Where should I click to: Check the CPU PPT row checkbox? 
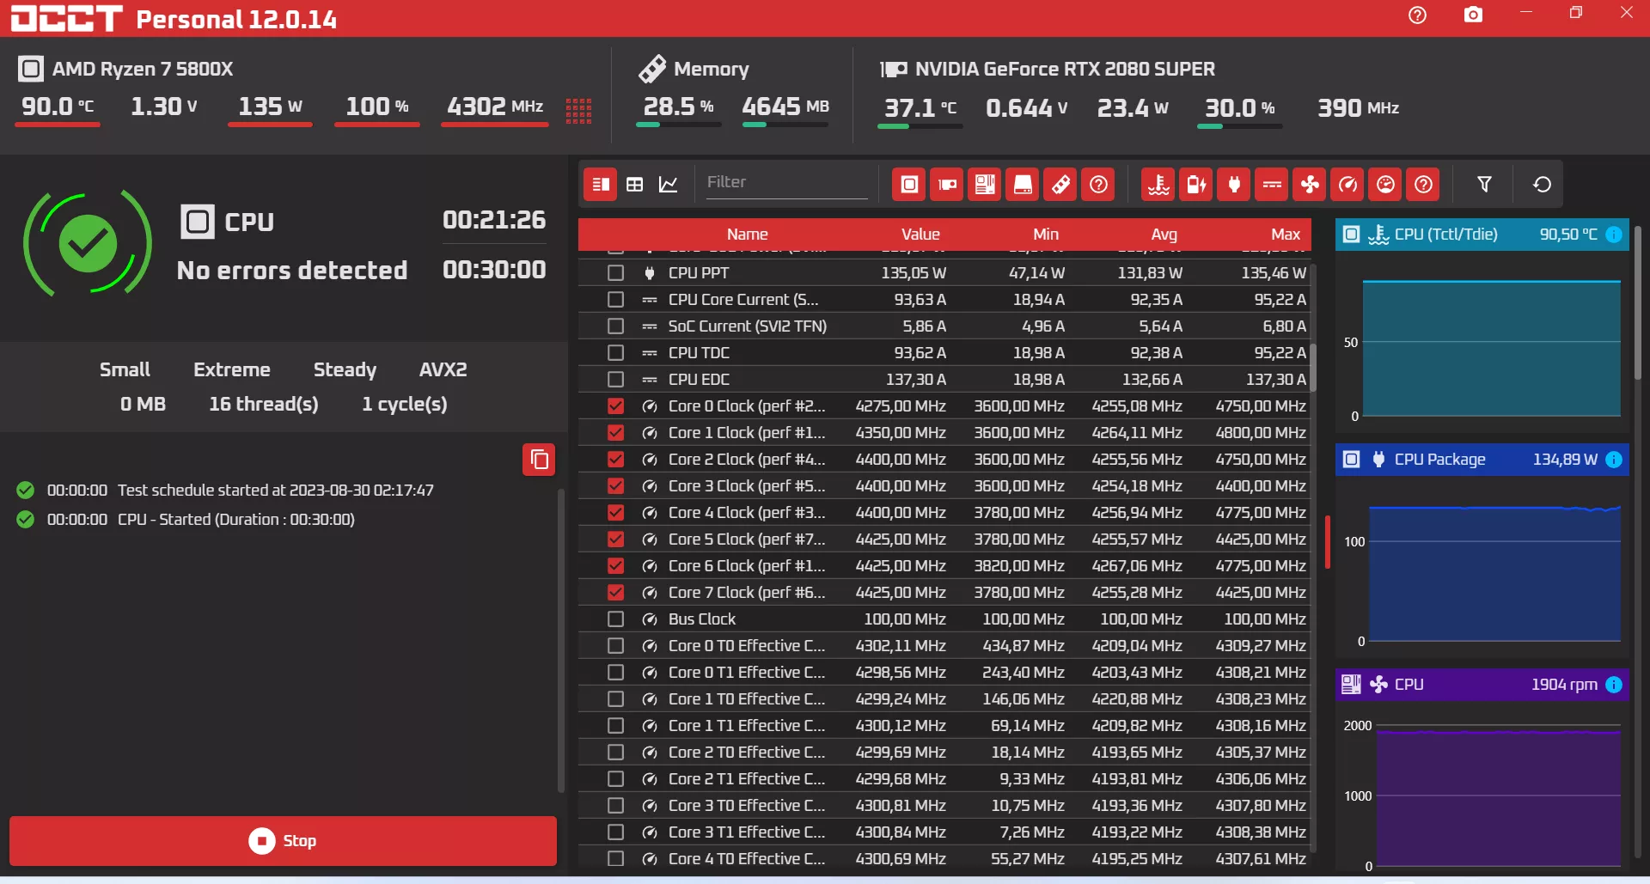pos(615,273)
